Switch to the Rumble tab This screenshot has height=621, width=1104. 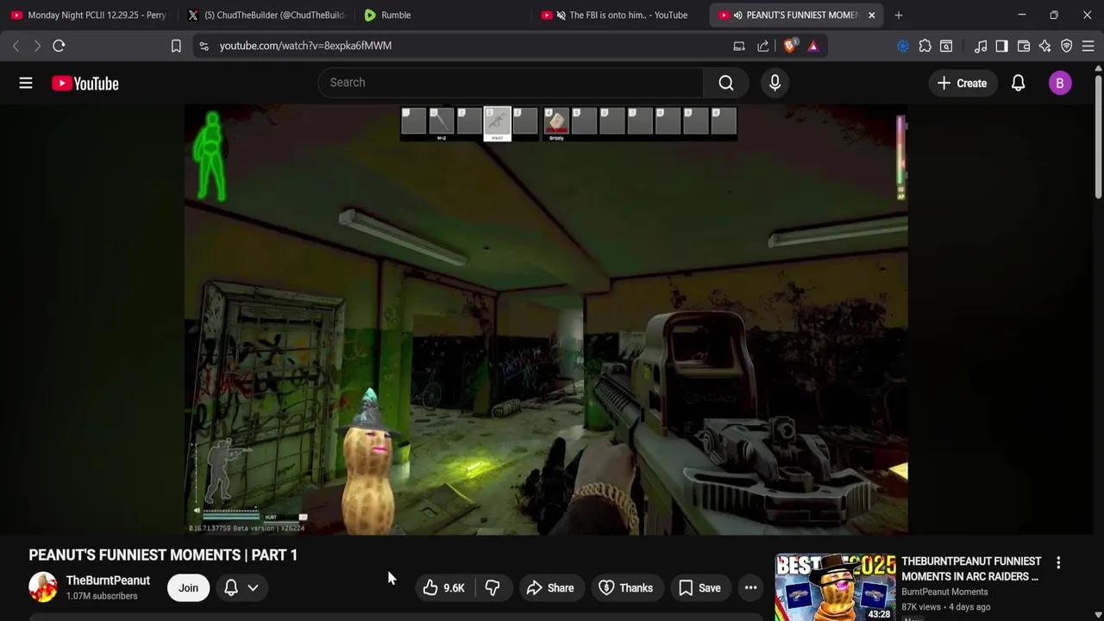pos(442,15)
